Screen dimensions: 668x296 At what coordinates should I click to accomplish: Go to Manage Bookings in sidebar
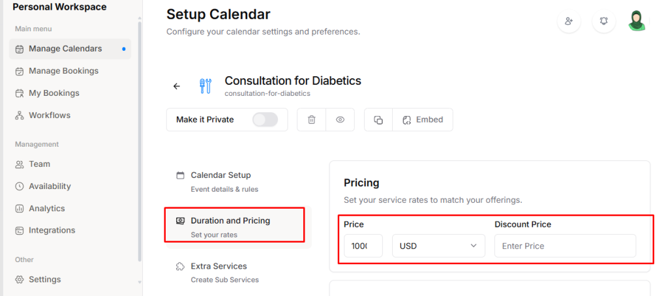pyautogui.click(x=63, y=71)
